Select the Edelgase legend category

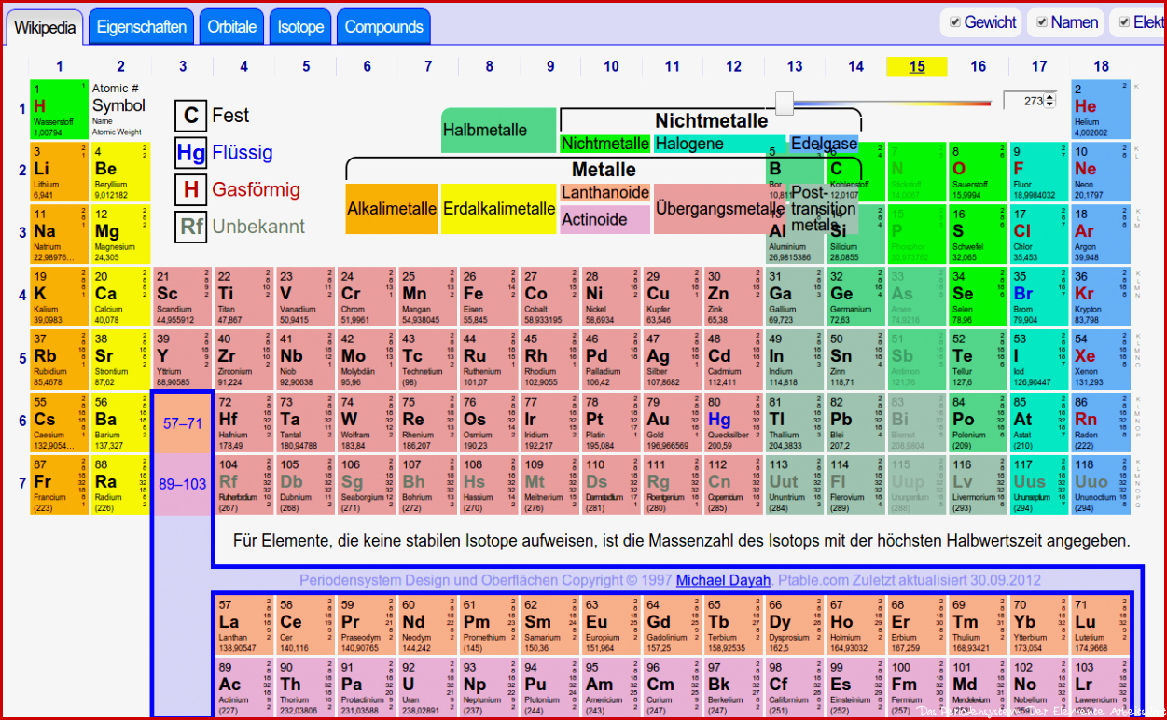(824, 144)
